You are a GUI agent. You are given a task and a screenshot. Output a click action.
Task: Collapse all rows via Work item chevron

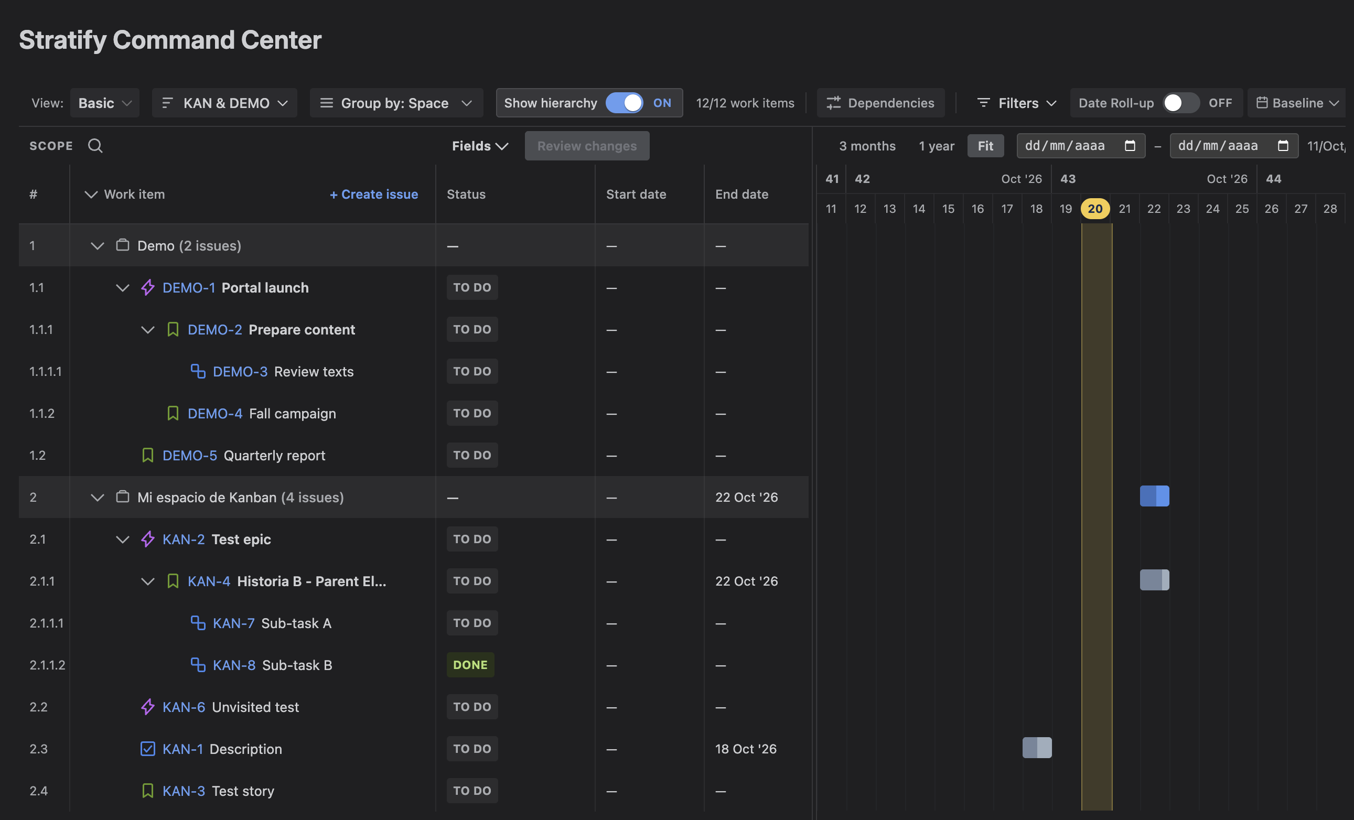click(91, 195)
